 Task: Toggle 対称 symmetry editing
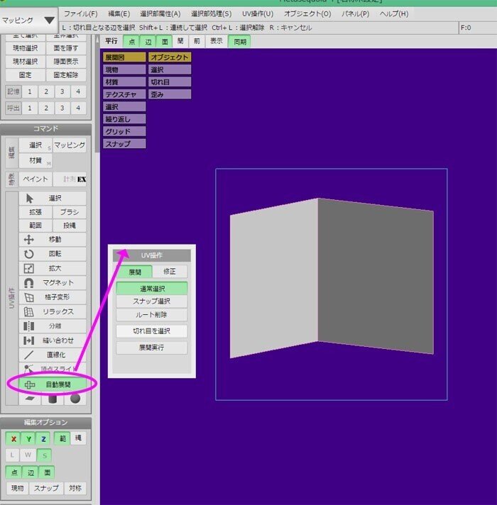click(x=75, y=488)
